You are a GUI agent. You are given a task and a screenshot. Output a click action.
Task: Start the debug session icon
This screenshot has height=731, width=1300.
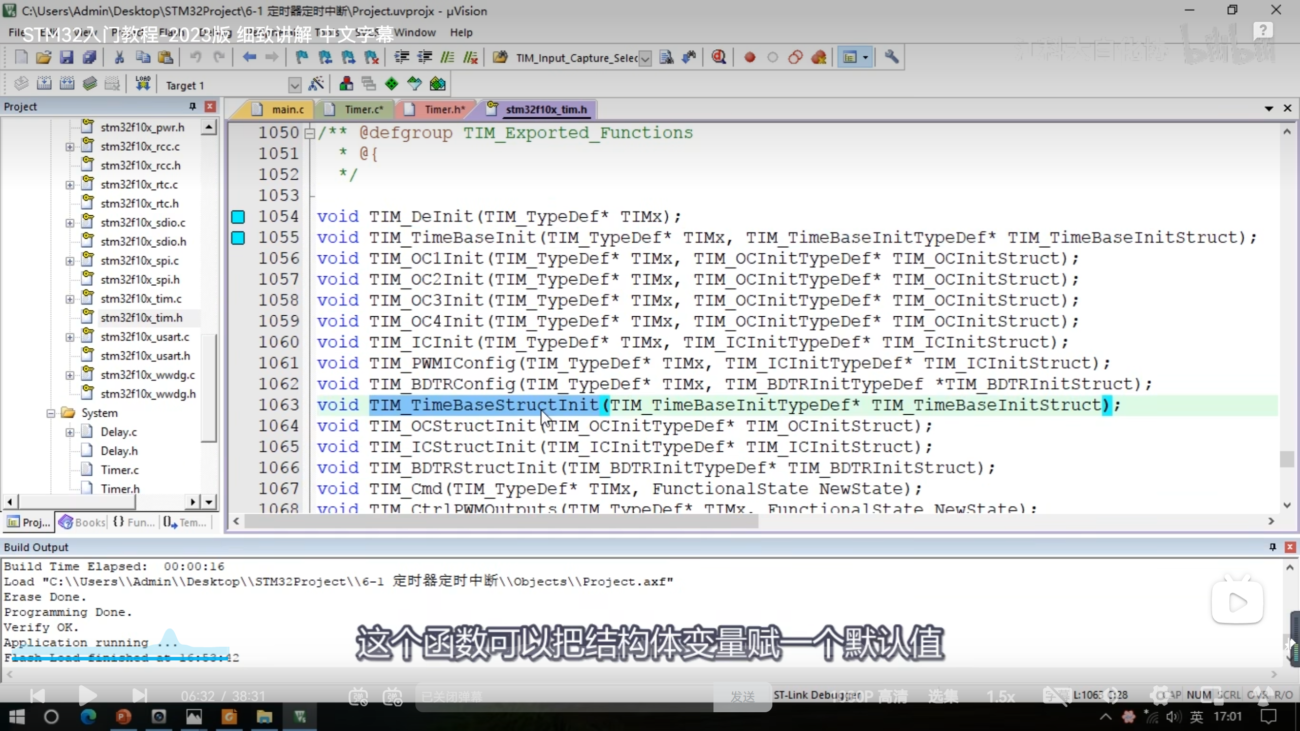coord(719,57)
